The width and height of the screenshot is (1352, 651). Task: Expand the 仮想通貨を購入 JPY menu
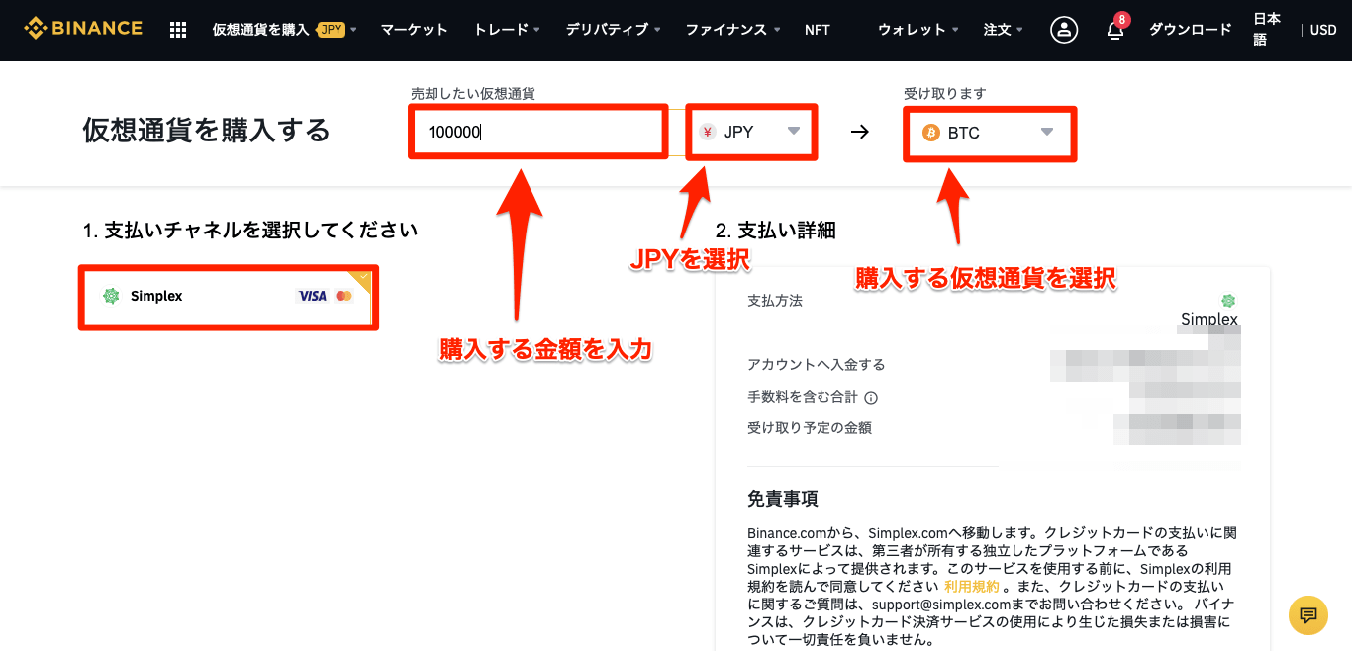click(x=285, y=30)
